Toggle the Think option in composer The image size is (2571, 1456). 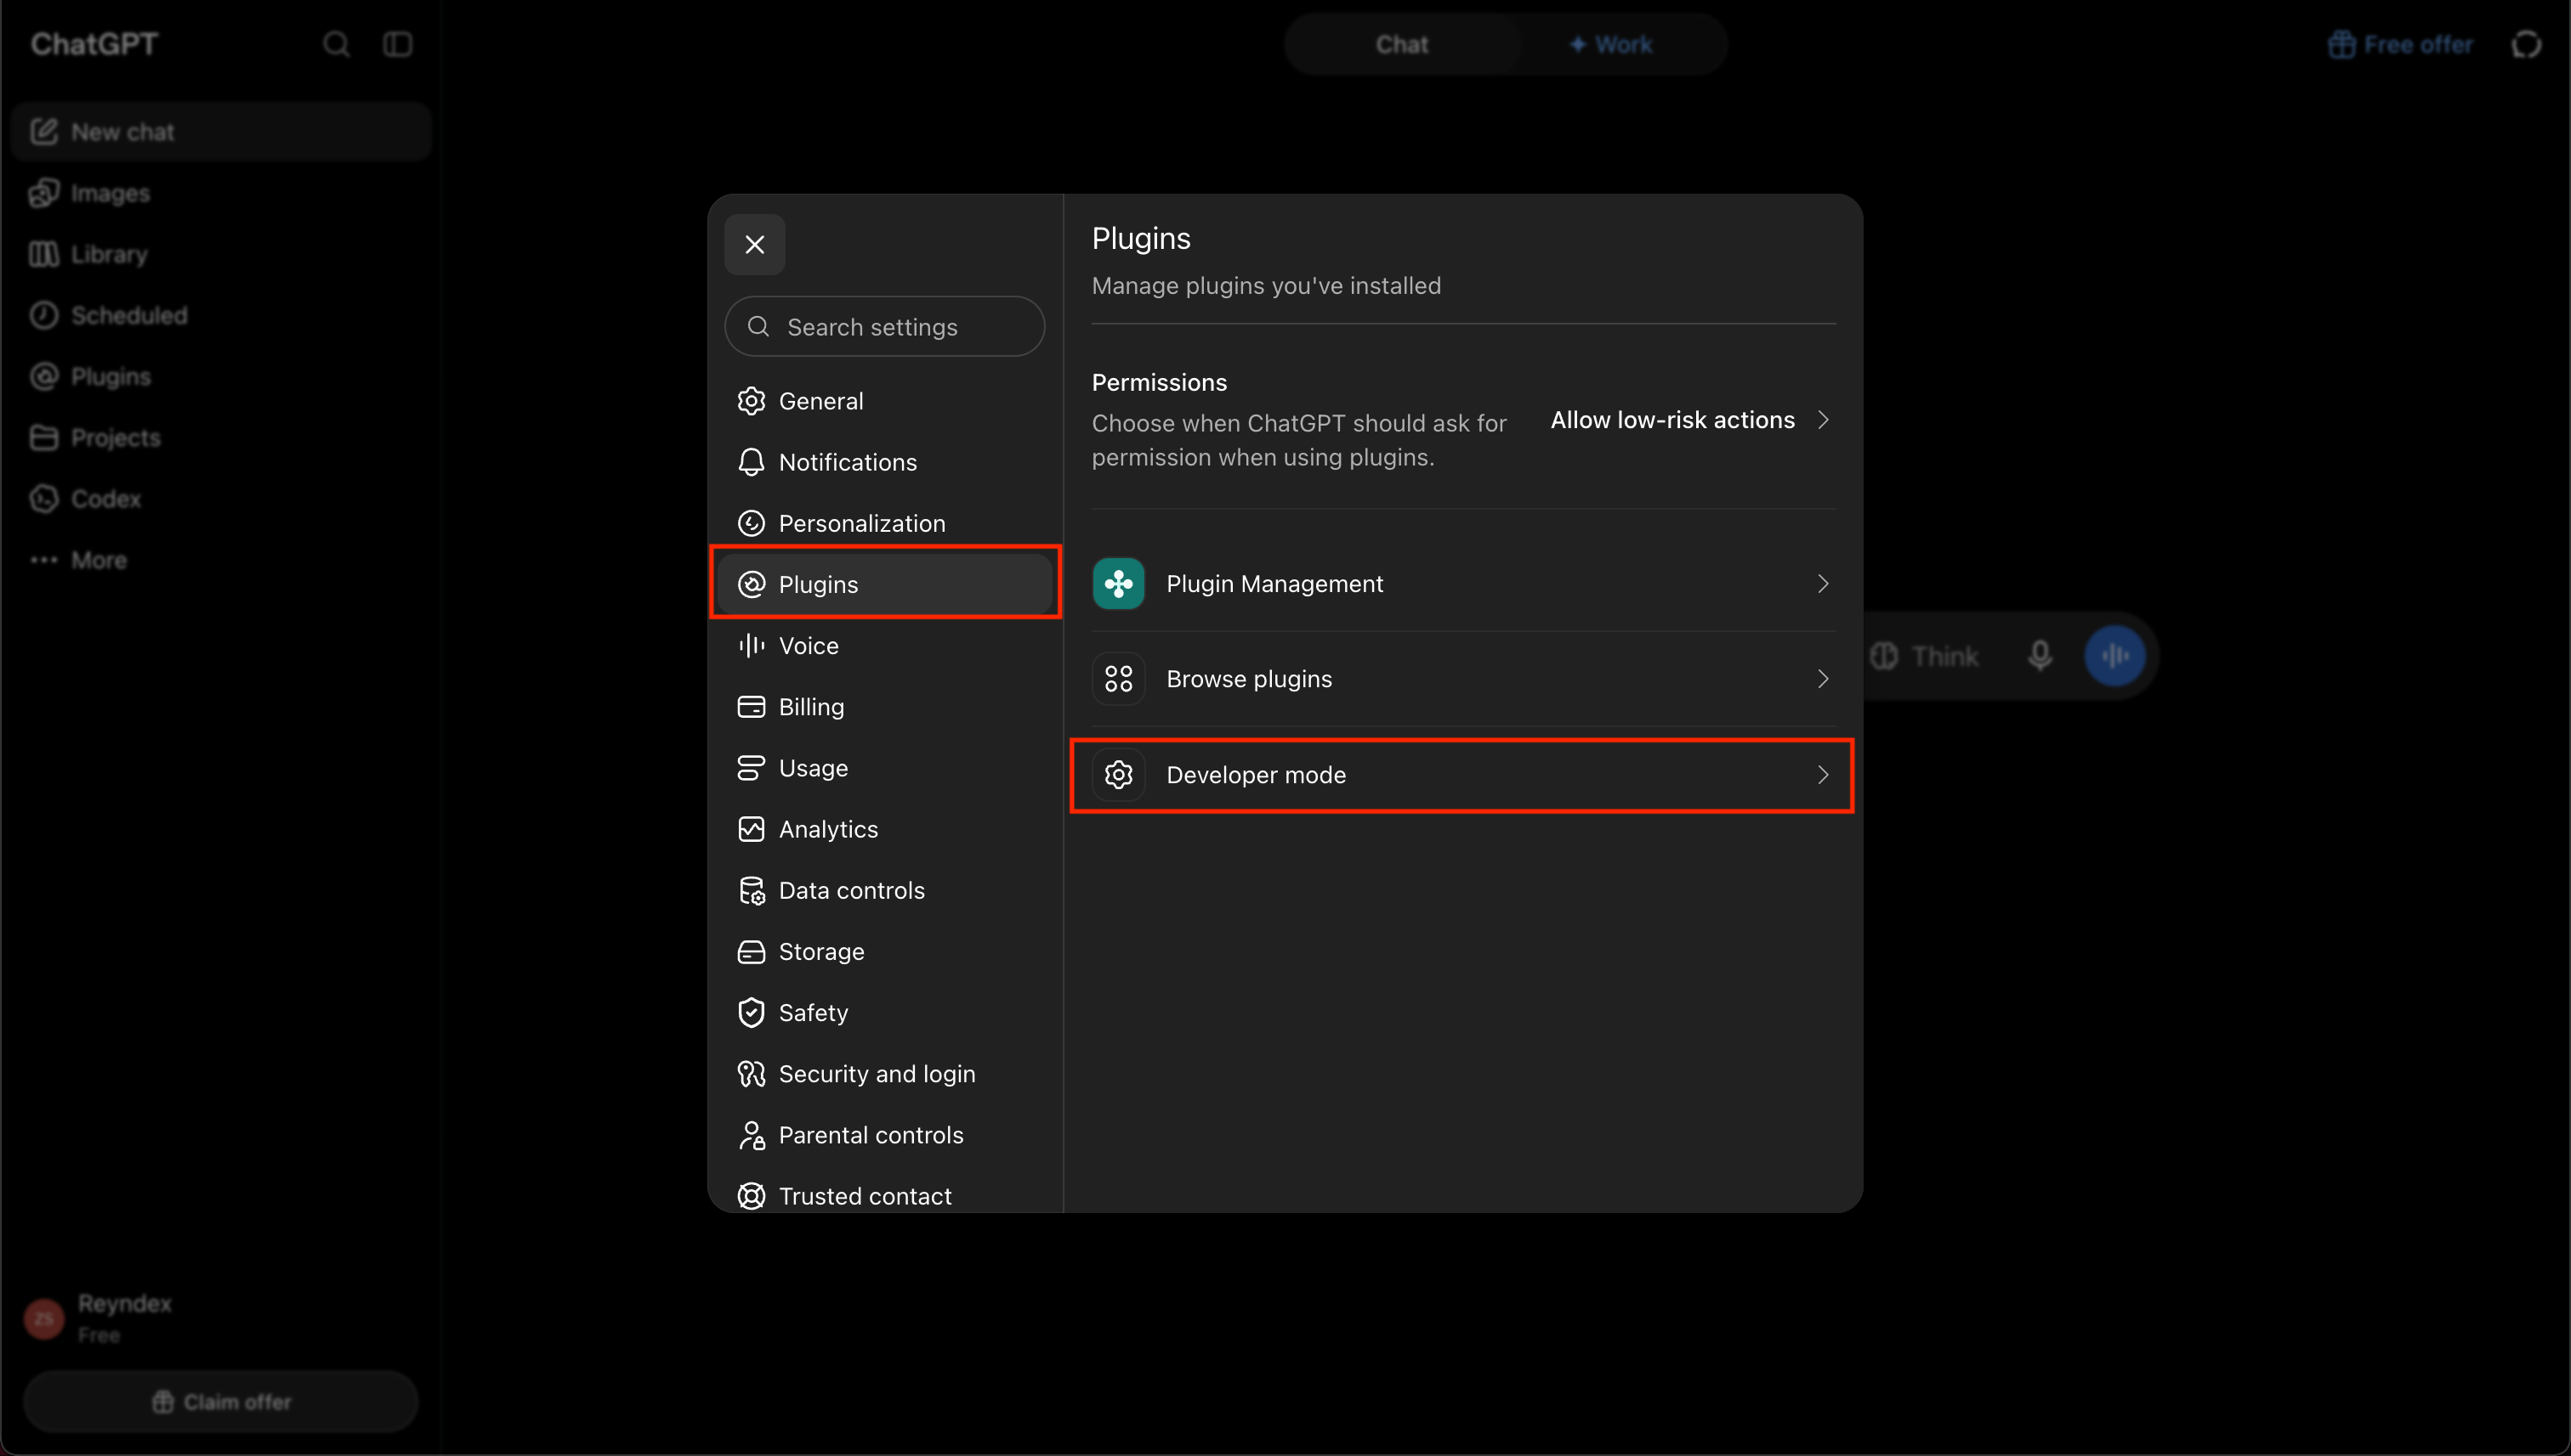(1925, 656)
